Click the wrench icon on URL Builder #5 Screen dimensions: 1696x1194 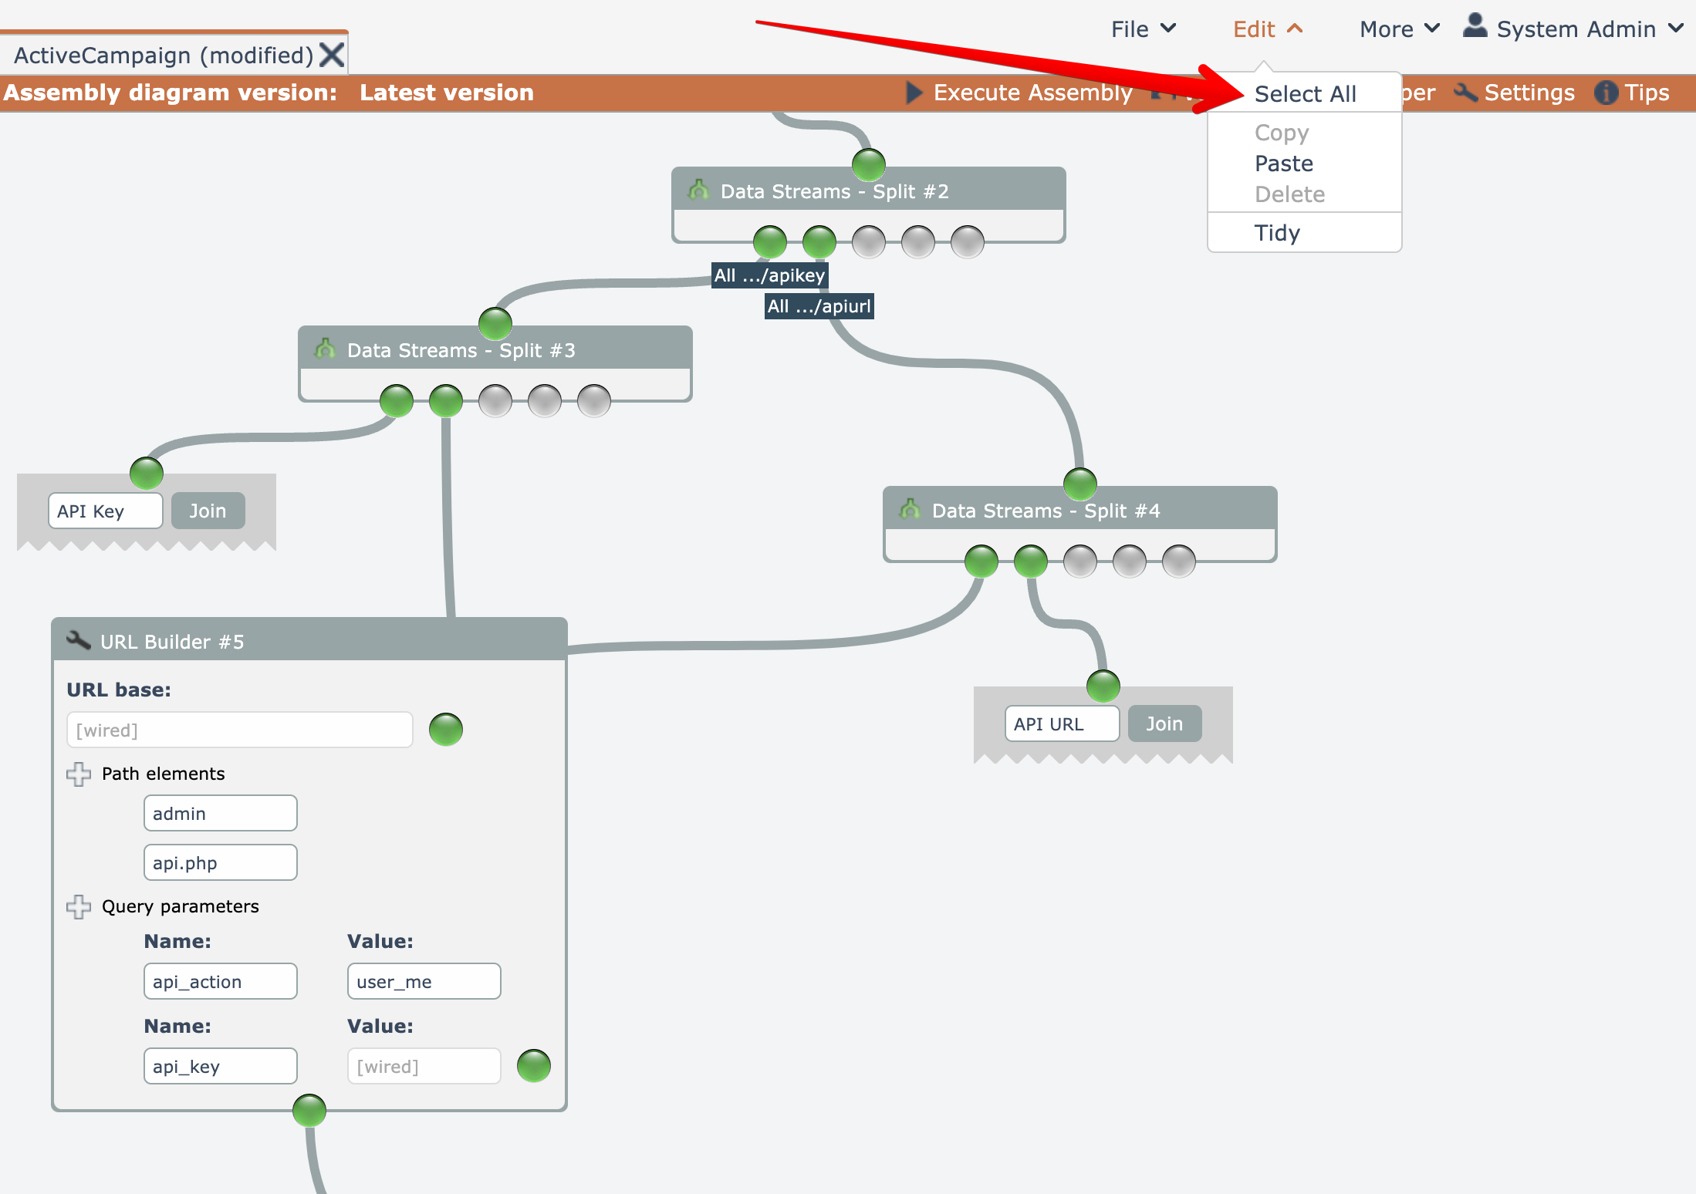click(x=79, y=641)
